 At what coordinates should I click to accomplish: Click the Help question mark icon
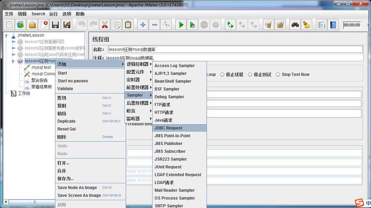pyautogui.click(x=333, y=25)
